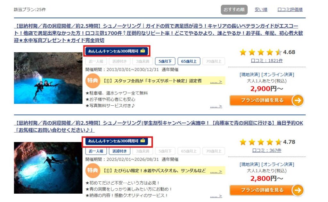Image resolution: width=328 pixels, height=202 pixels.
Task: Click second あんしんキャンセル300利用可 badge
Action: coord(117,141)
